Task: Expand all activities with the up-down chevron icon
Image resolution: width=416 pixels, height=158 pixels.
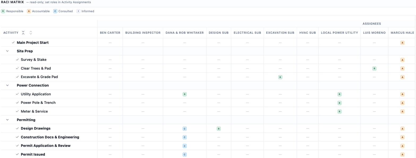Action: point(31,33)
